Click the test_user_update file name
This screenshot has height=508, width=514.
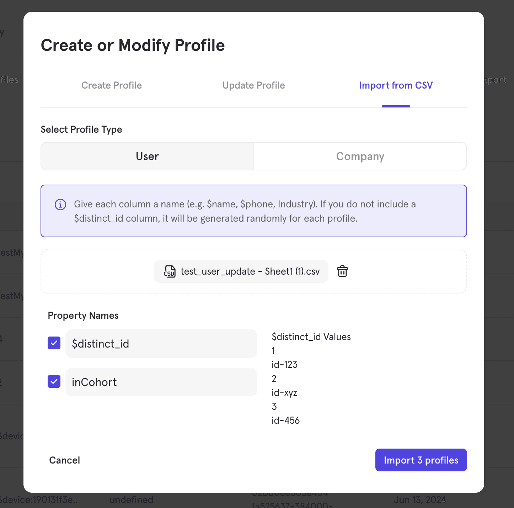(x=250, y=271)
